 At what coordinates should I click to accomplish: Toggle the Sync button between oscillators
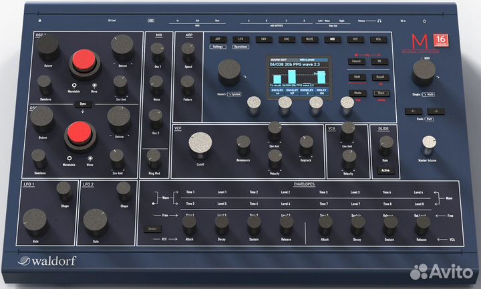pyautogui.click(x=83, y=104)
